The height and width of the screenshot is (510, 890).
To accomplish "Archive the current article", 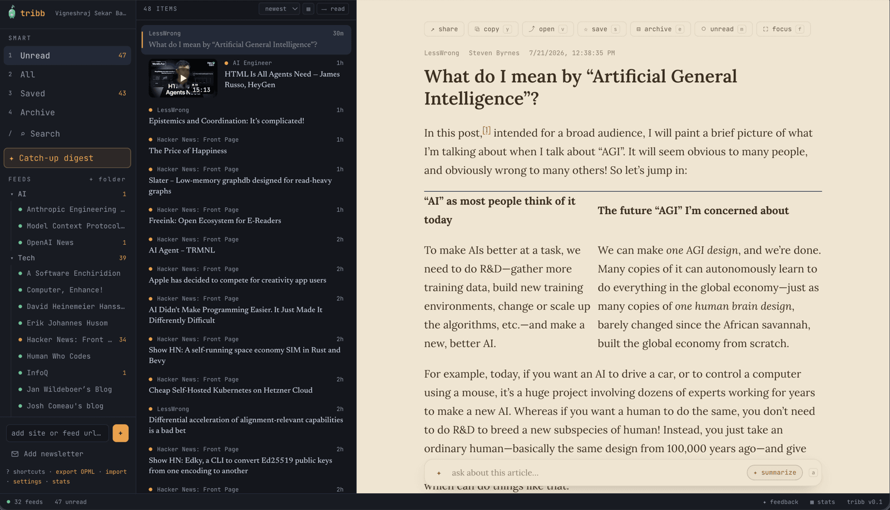I will pos(660,29).
